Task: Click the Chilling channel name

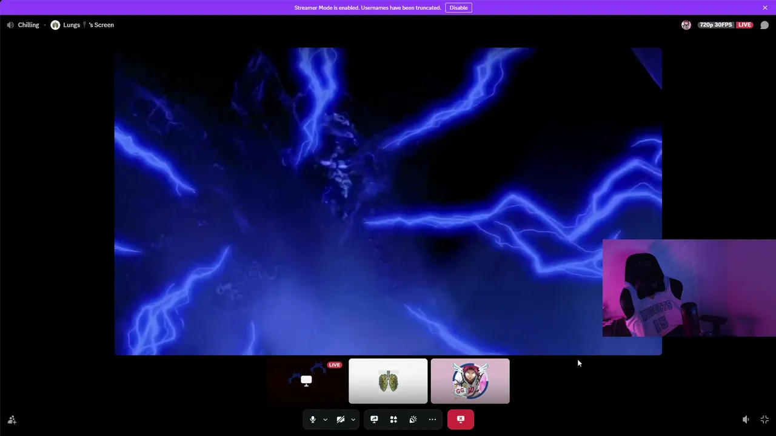Action: point(28,25)
